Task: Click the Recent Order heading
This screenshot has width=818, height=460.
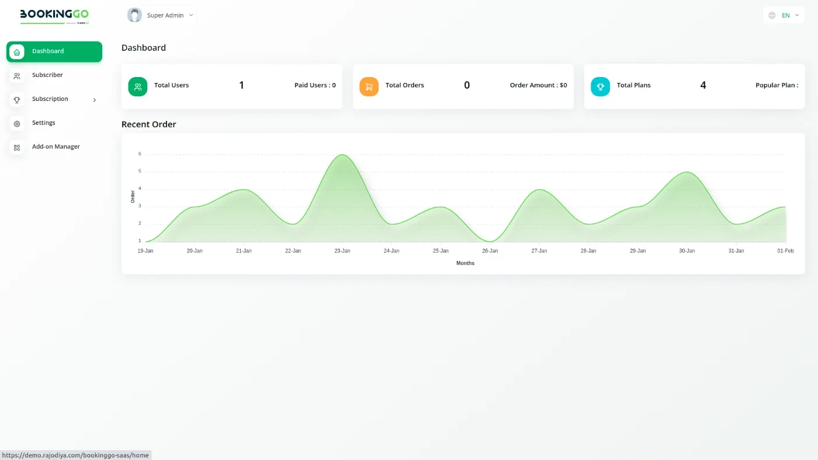Action: [148, 124]
